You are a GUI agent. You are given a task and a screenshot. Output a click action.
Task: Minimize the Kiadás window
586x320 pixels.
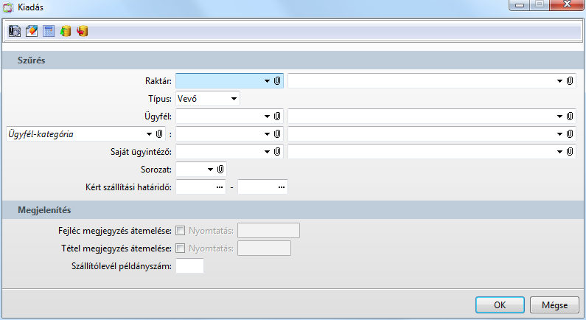(x=520, y=5)
